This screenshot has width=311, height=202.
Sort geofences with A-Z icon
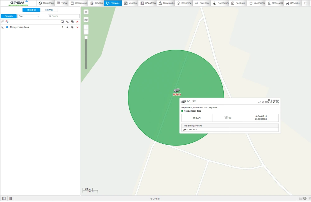[x=7, y=22]
